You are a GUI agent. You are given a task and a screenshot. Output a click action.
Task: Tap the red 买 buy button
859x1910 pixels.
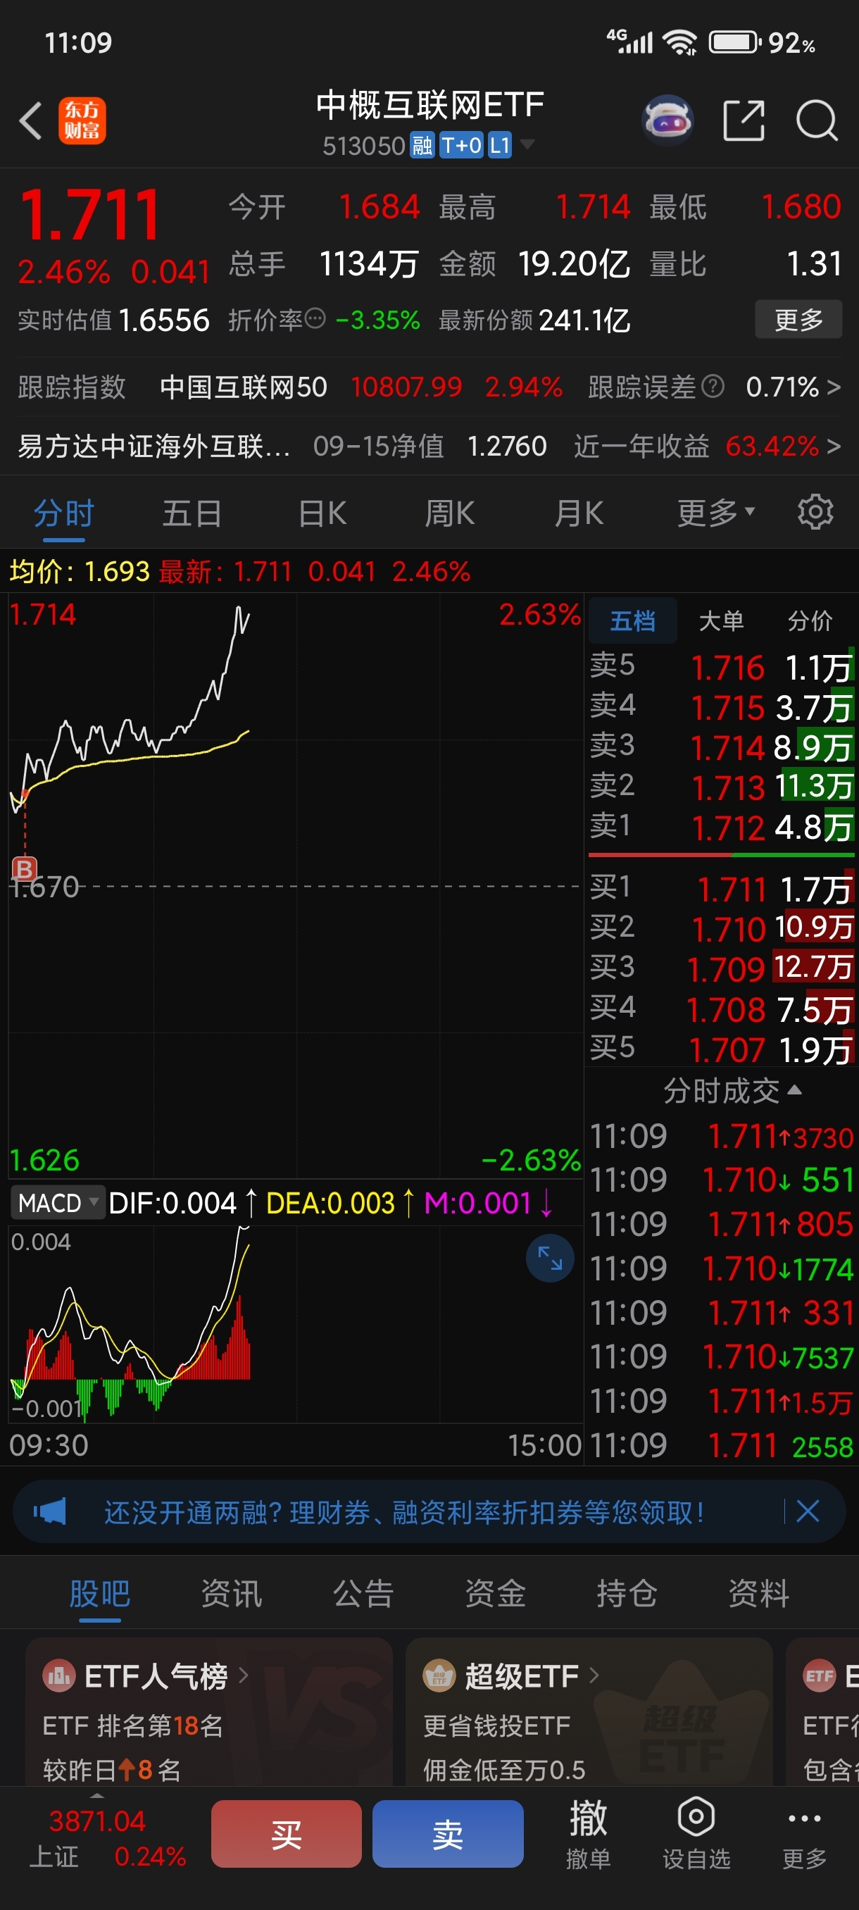[286, 1833]
